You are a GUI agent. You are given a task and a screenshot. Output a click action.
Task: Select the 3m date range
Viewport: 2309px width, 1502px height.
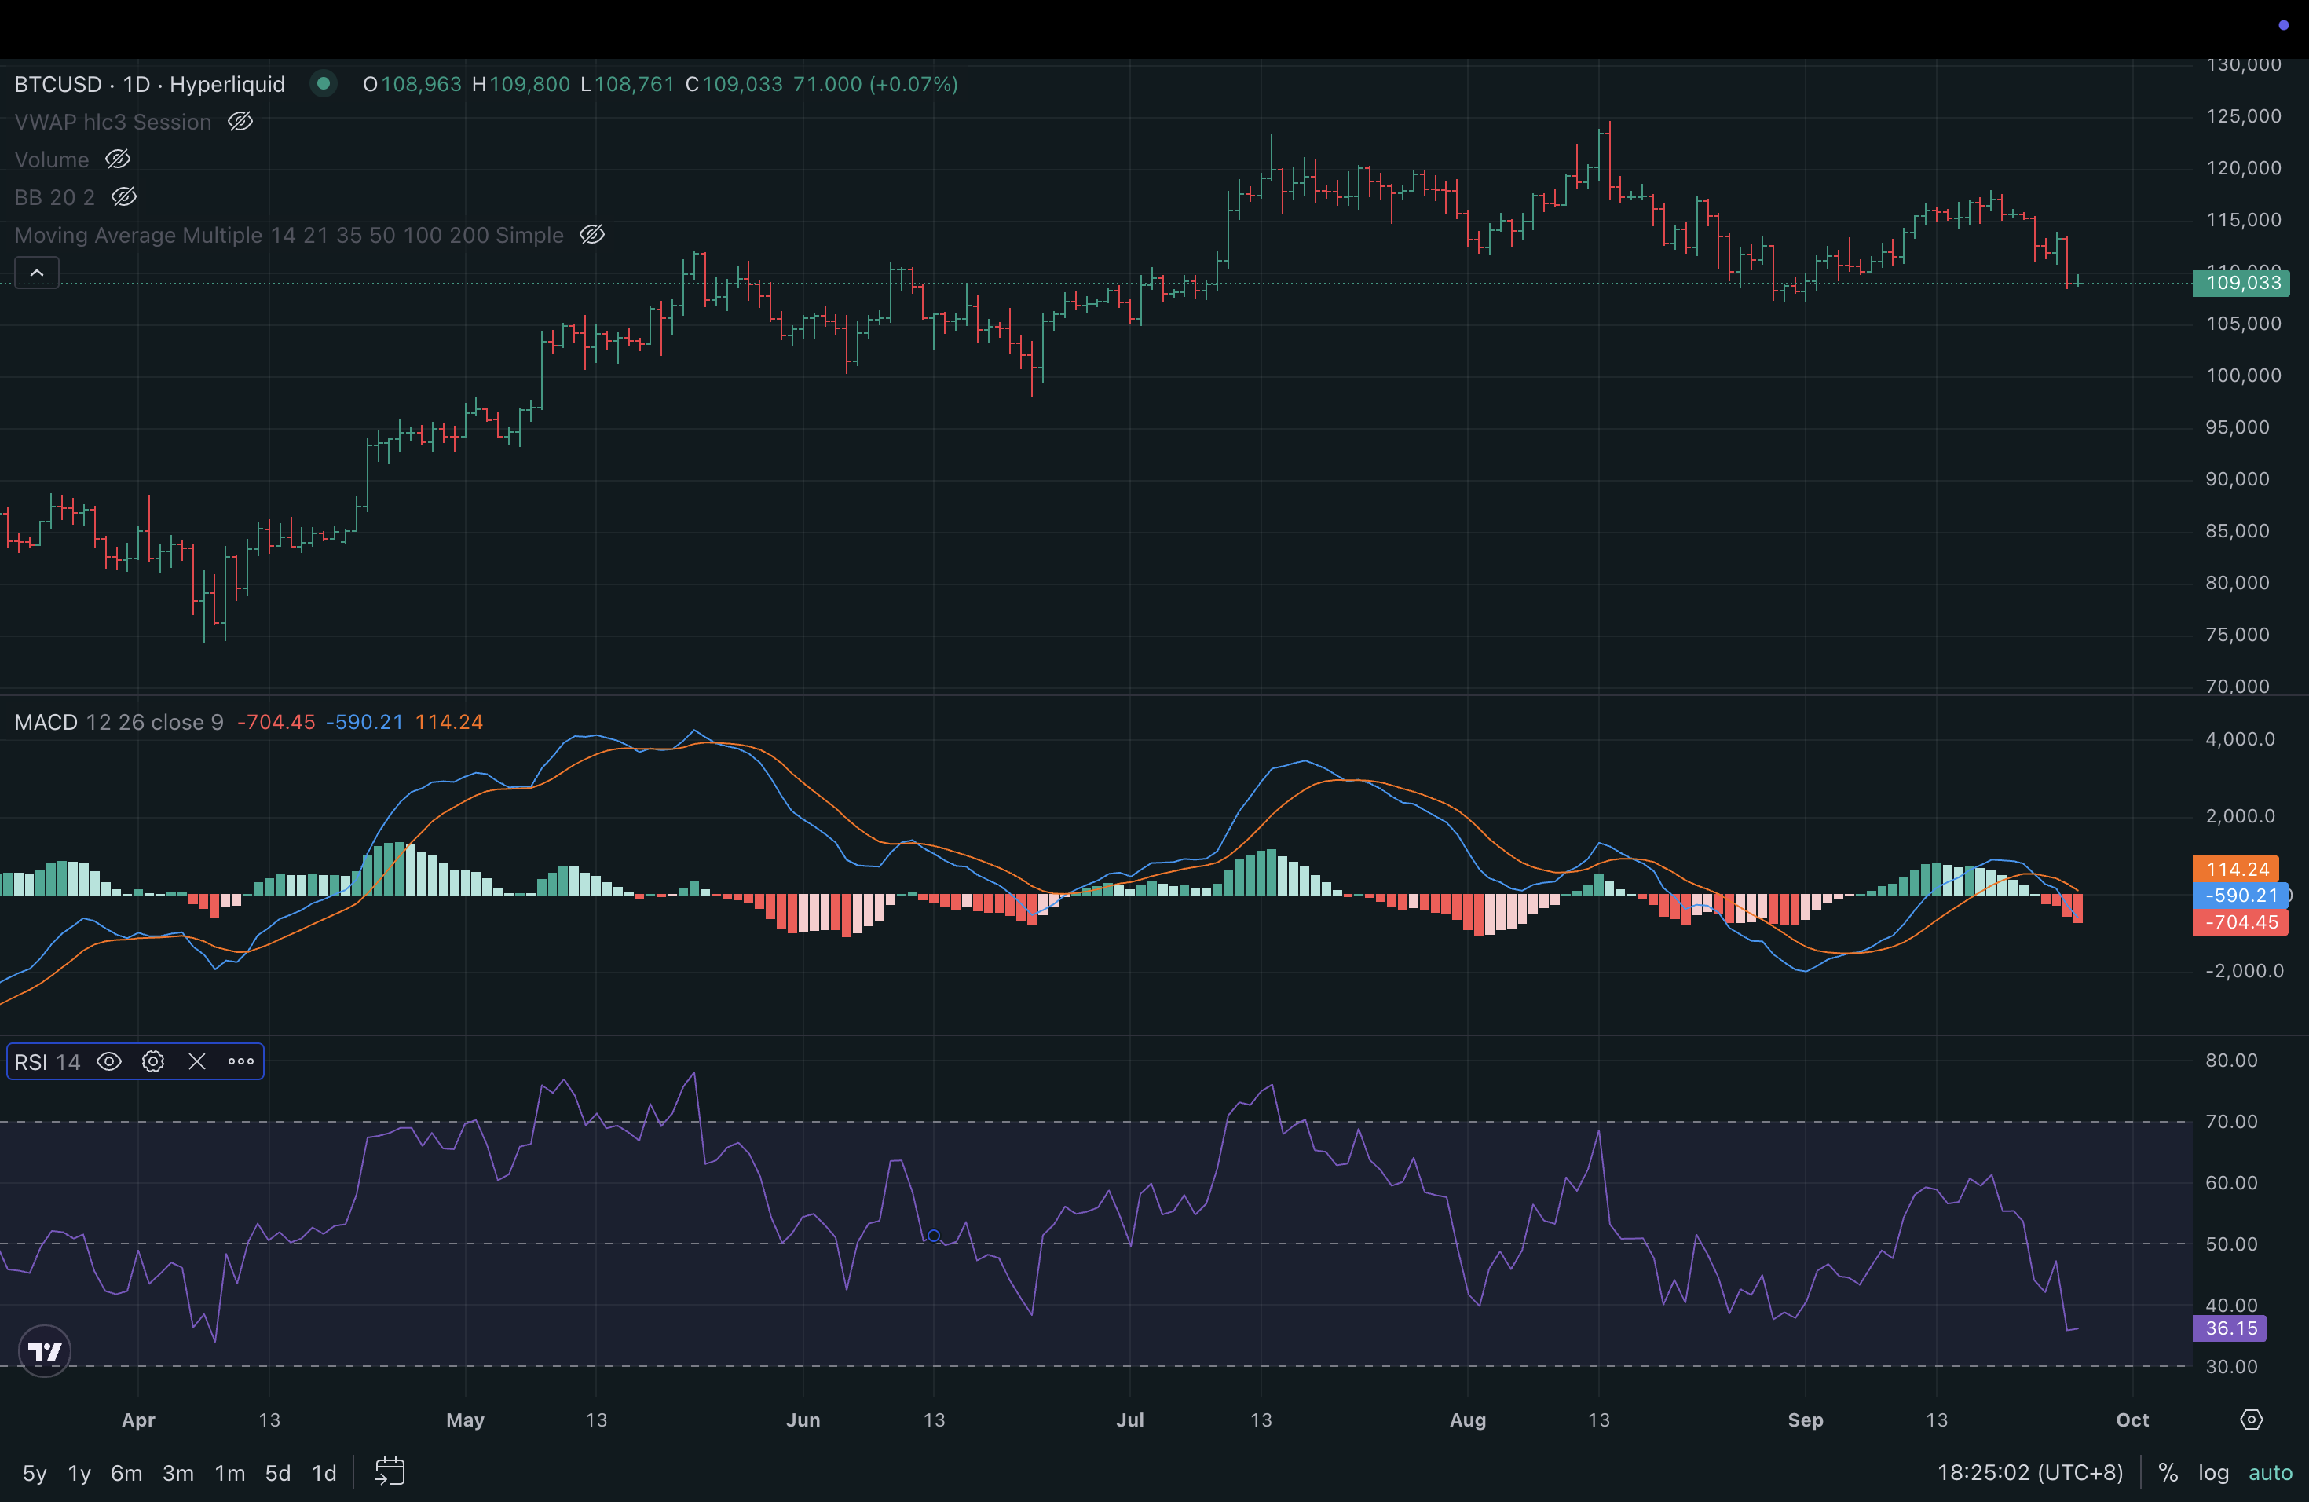coord(177,1473)
